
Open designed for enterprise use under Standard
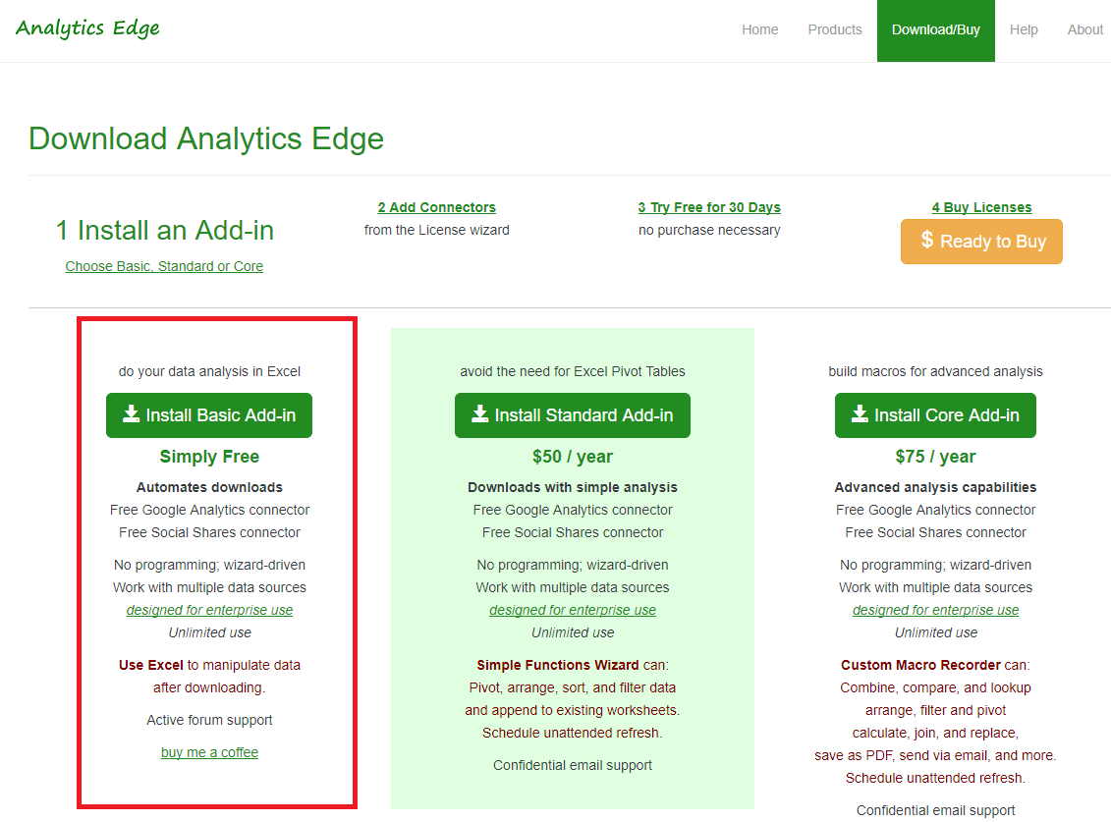(x=573, y=610)
